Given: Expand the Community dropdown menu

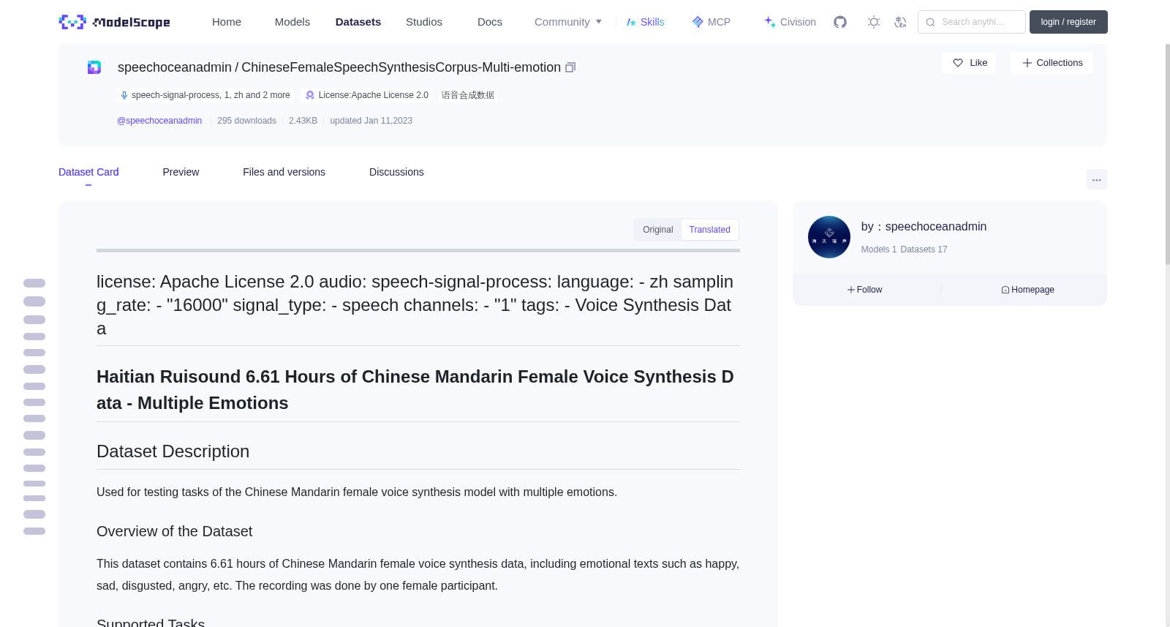Looking at the screenshot, I should (x=568, y=22).
